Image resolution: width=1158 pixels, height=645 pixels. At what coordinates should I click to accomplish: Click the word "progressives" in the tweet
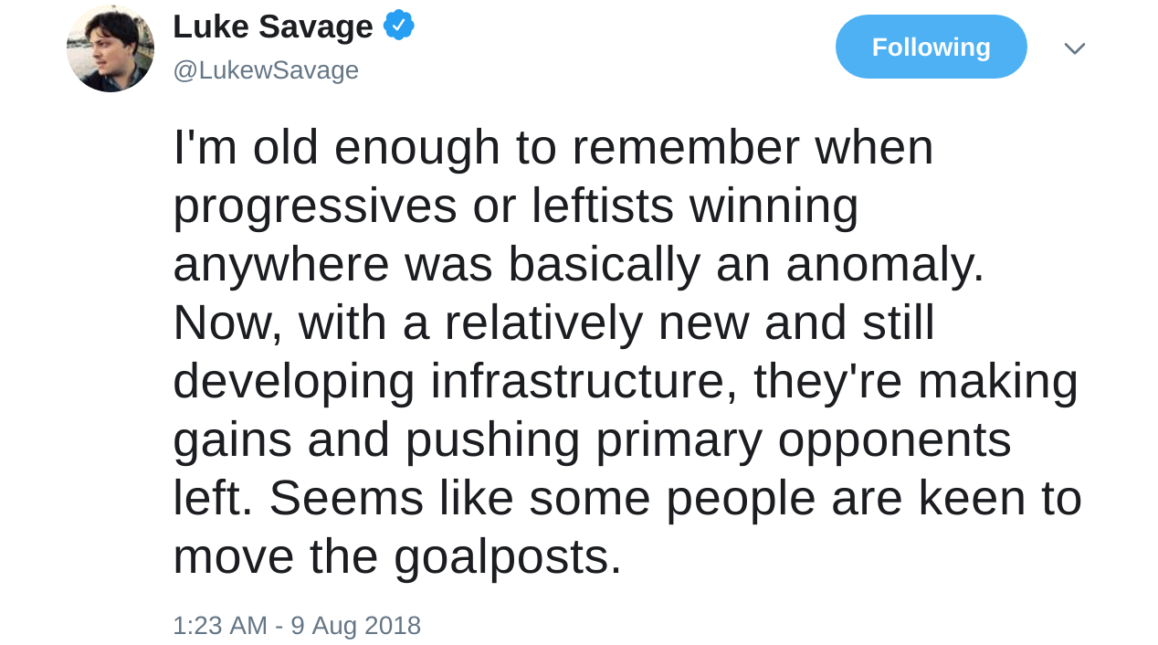click(314, 206)
